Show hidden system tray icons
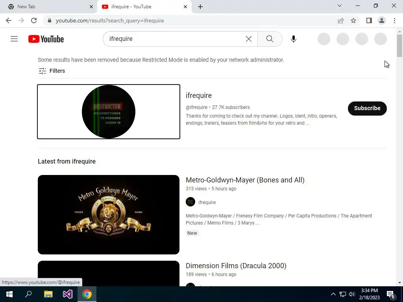This screenshot has height=302, width=403. [333, 294]
